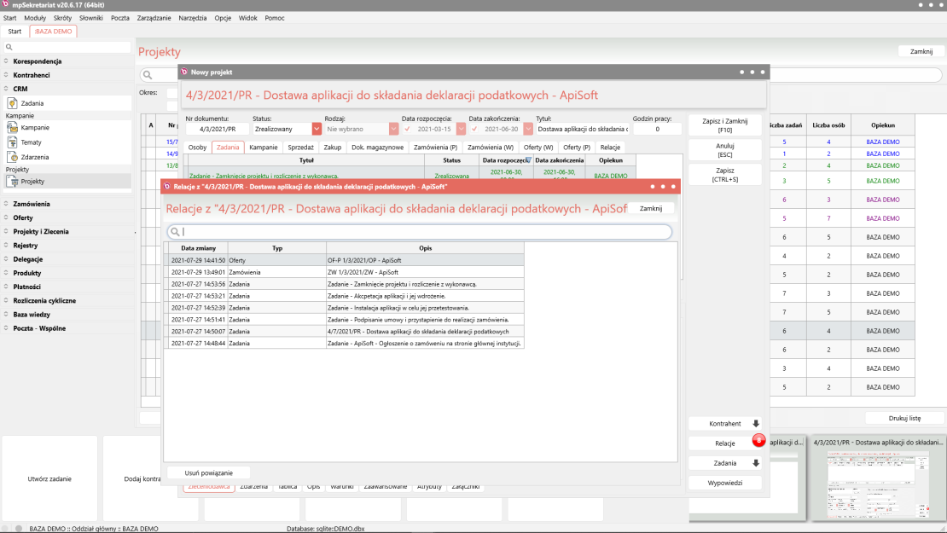This screenshot has width=947, height=533.
Task: Open Zadania item icon in CRM sidebar
Action: 12,103
